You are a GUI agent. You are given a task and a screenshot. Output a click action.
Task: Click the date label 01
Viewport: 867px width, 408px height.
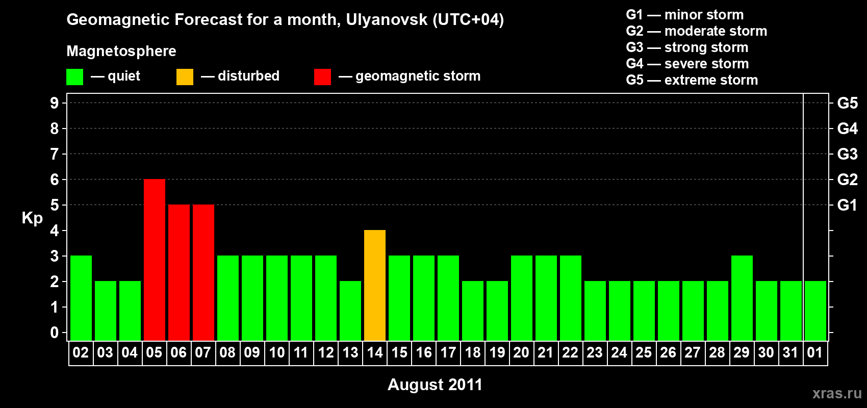pos(815,352)
